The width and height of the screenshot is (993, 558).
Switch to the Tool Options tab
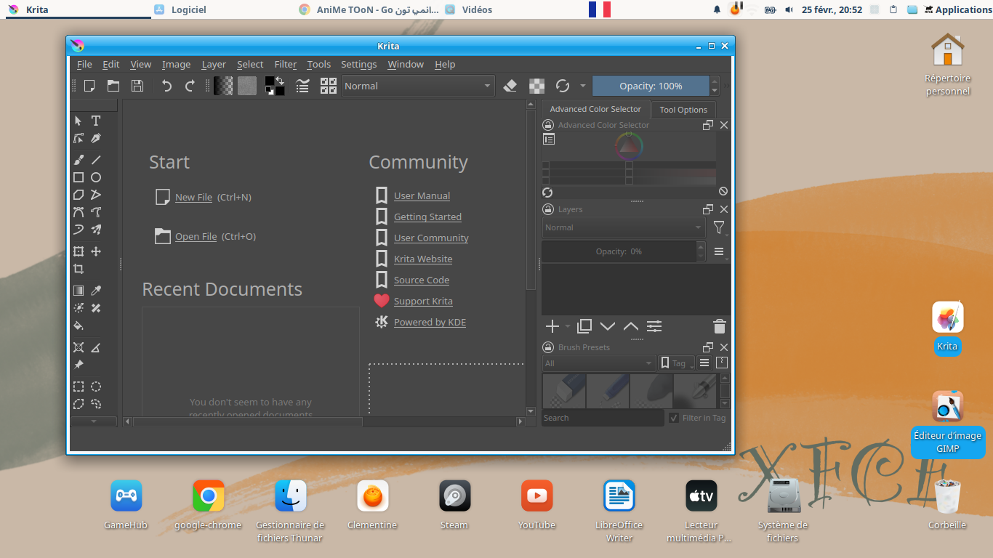click(x=683, y=110)
